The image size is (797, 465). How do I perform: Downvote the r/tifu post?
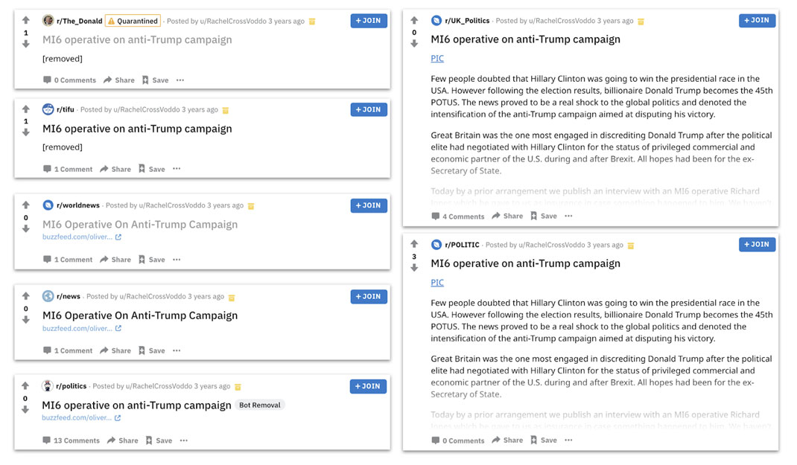click(26, 132)
